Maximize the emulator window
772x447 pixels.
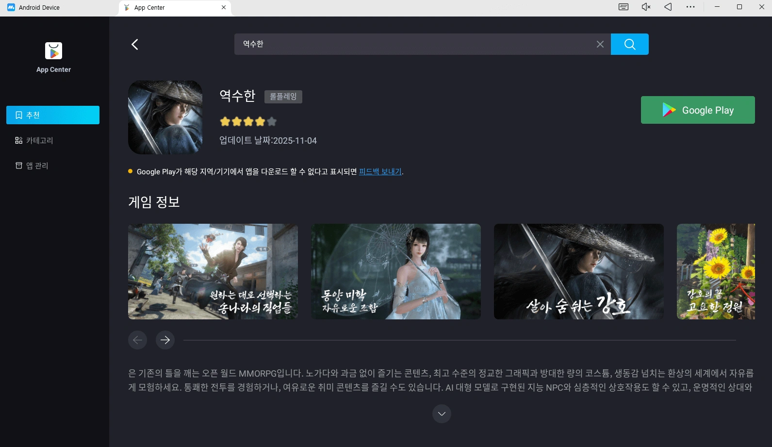739,7
